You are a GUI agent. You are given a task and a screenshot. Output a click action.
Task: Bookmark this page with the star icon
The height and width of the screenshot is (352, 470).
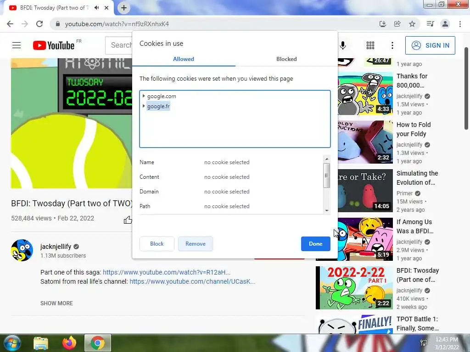(x=412, y=24)
